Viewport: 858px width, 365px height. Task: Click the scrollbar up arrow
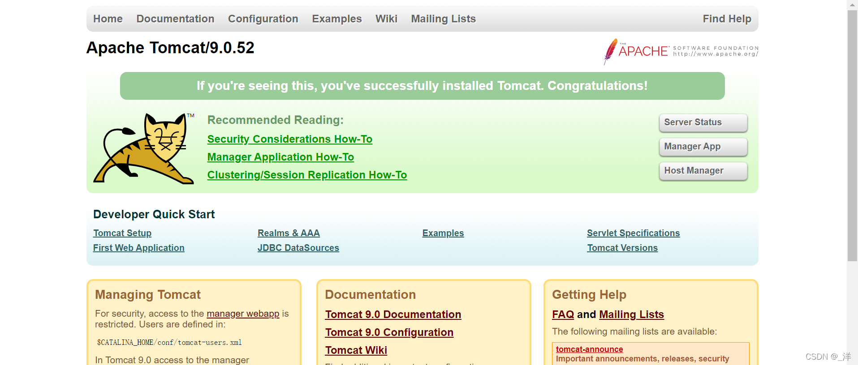coord(852,4)
